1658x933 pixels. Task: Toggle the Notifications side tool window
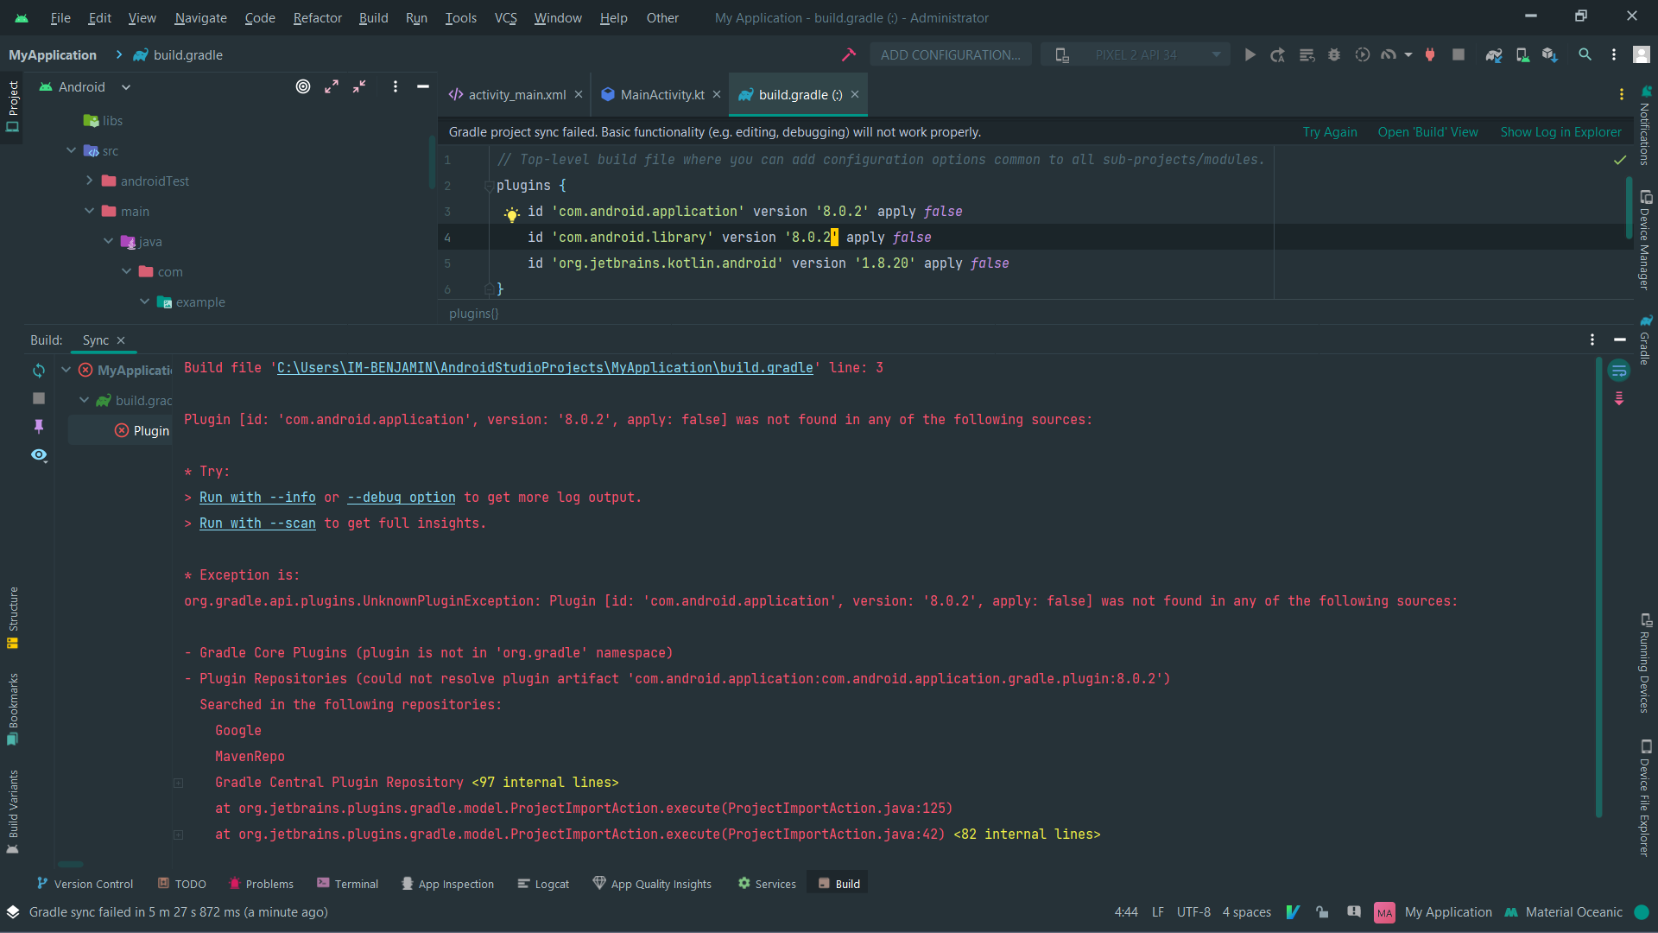pyautogui.click(x=1645, y=125)
